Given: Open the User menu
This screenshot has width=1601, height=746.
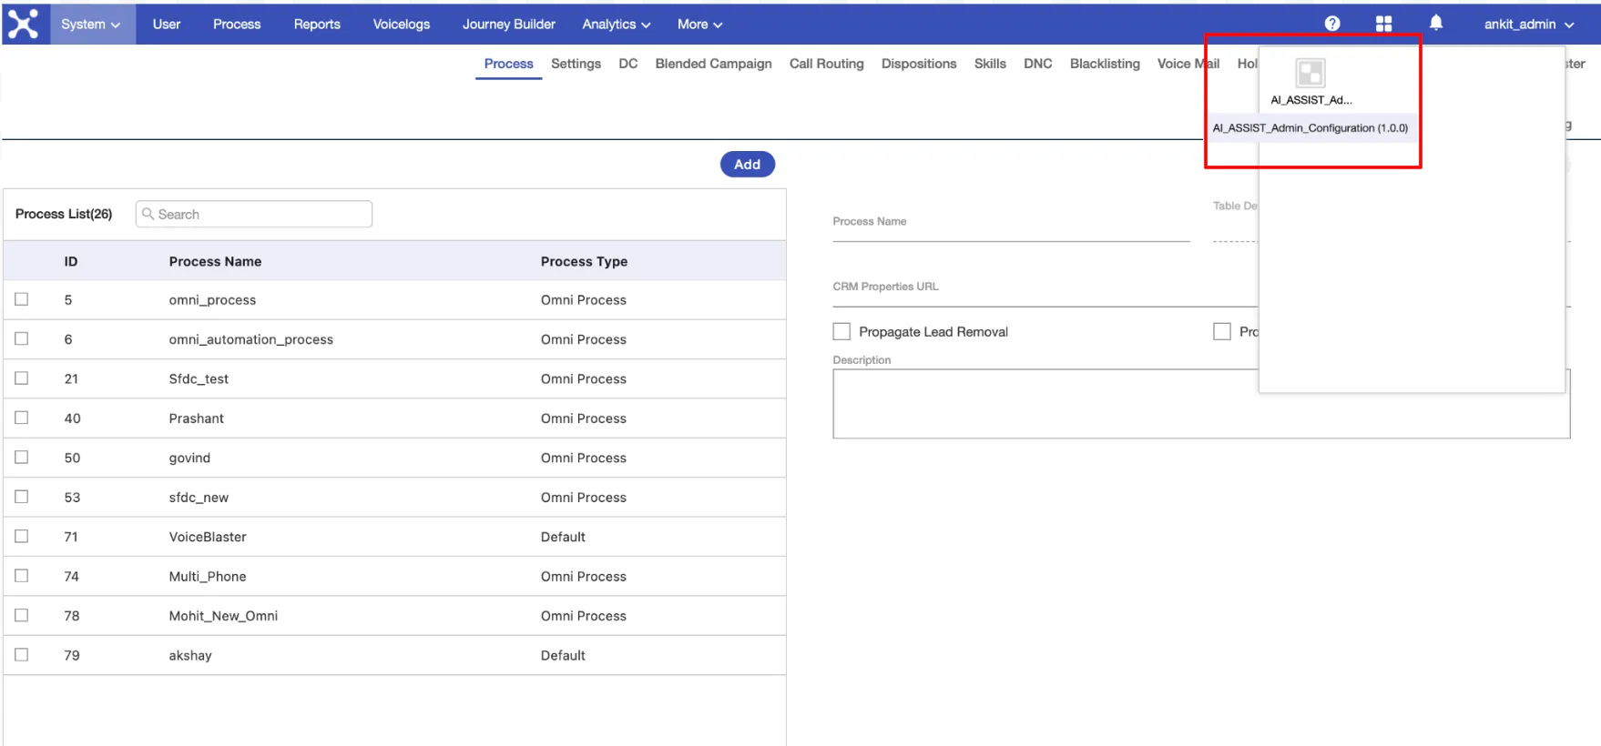Looking at the screenshot, I should pos(167,25).
